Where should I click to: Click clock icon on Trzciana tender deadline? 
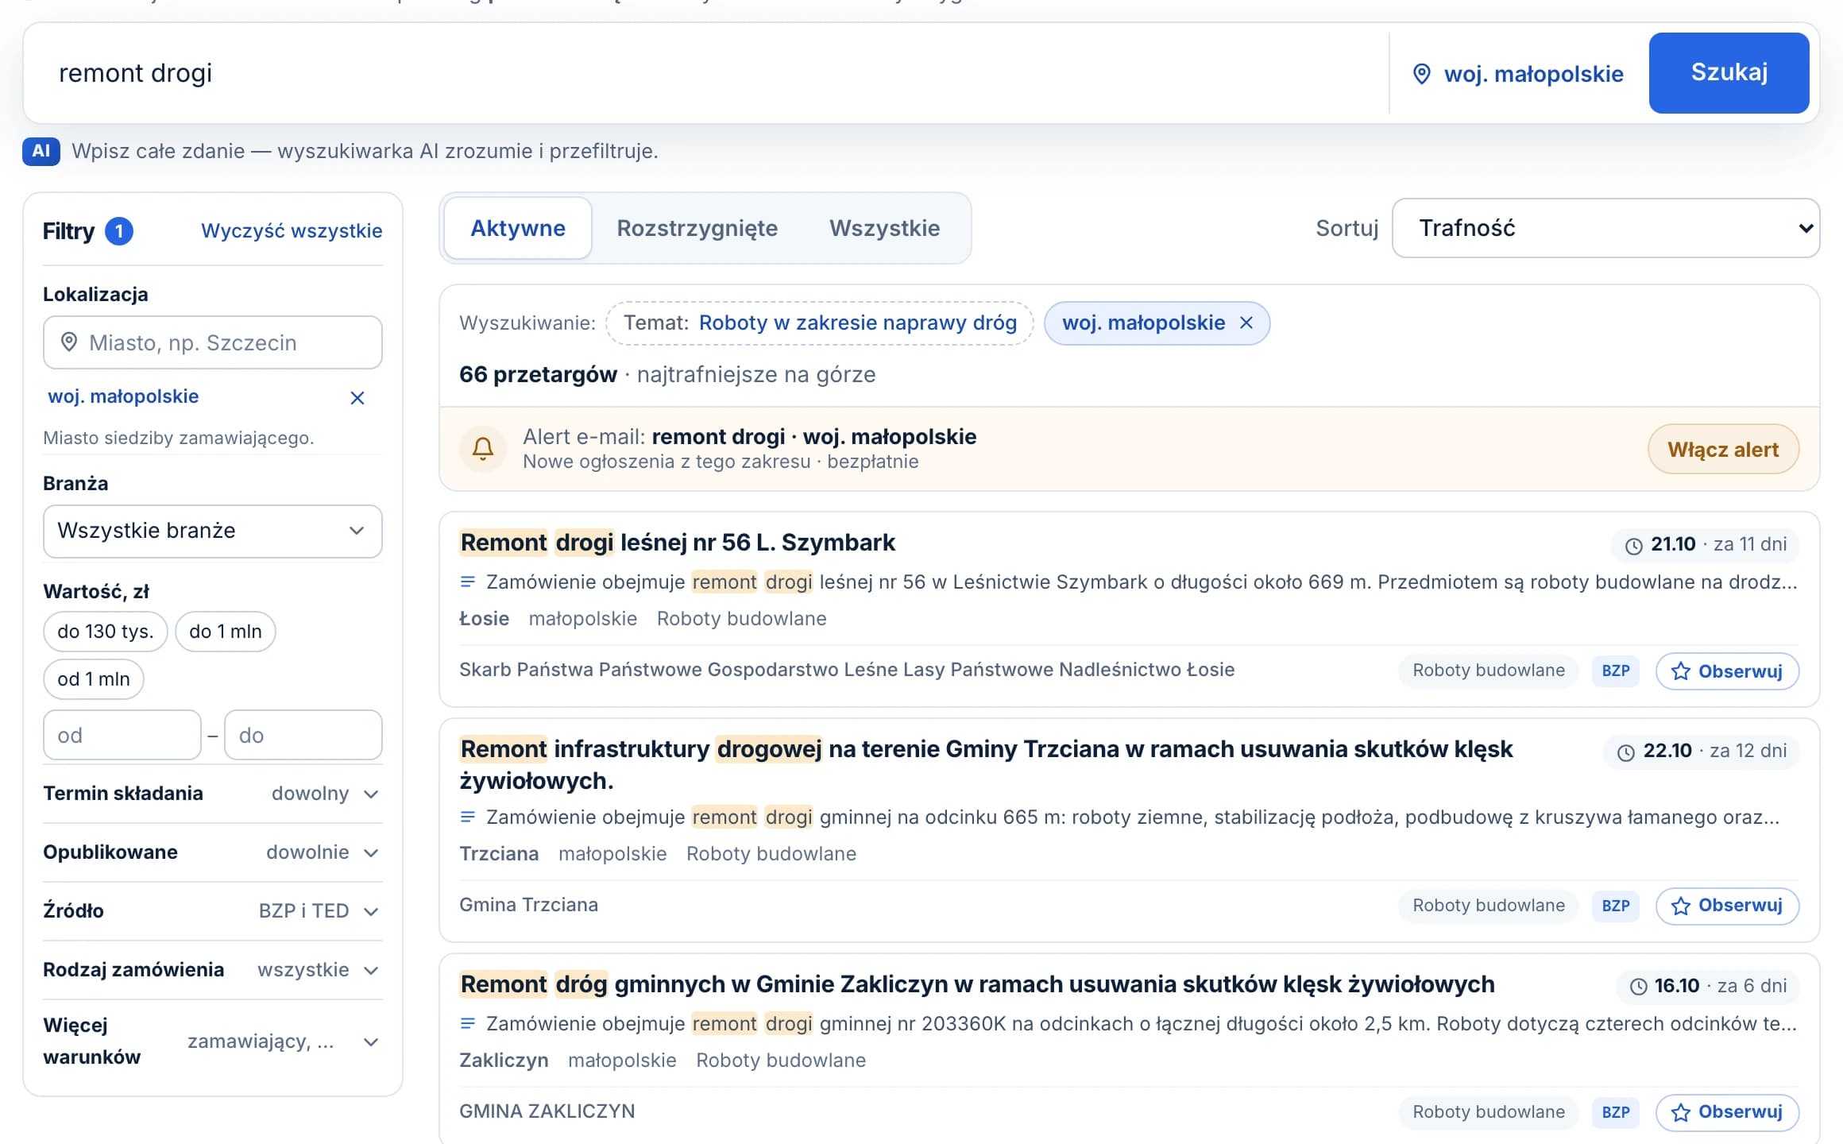(1626, 752)
